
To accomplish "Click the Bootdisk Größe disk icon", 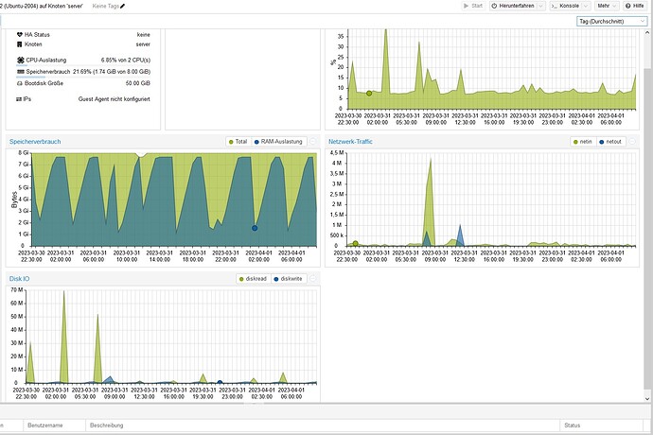I will pos(19,83).
